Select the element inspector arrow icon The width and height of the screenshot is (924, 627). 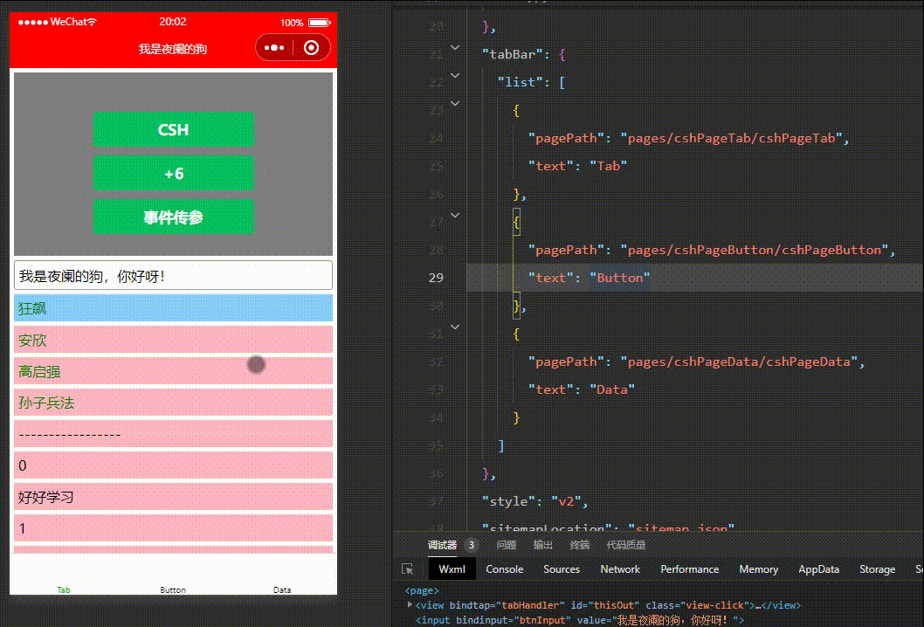point(407,569)
